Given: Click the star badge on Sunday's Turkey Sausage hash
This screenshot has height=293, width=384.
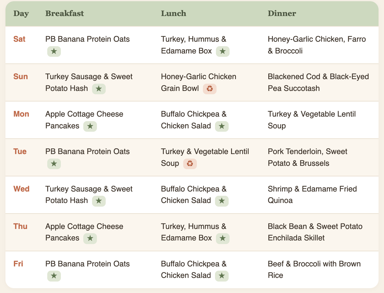Looking at the screenshot, I should 99,89.
